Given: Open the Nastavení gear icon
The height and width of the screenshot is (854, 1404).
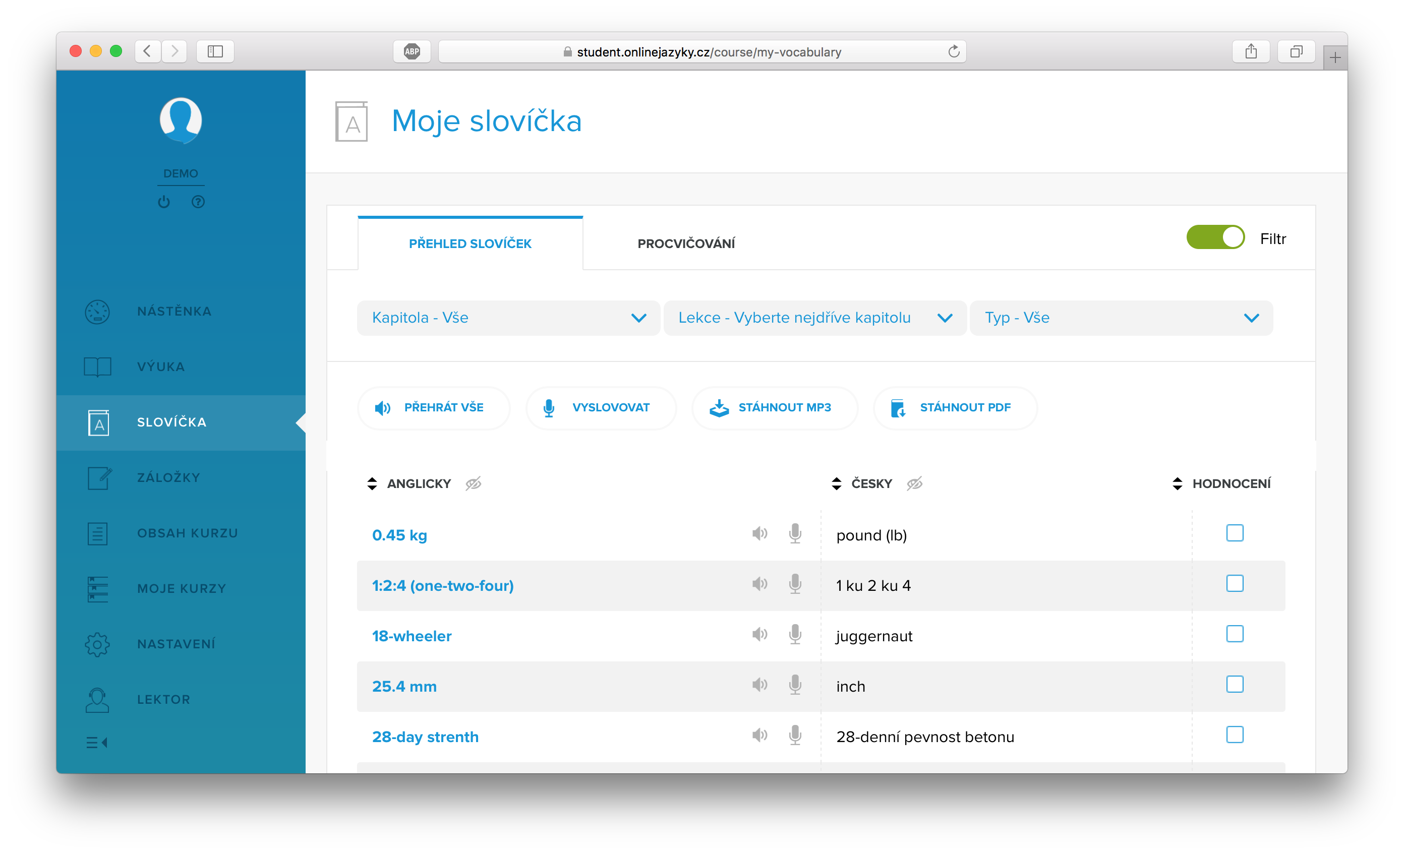Looking at the screenshot, I should 97,644.
